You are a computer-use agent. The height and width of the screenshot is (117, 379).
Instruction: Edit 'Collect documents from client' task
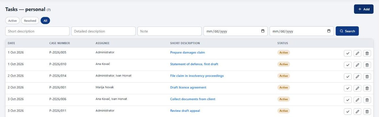(357, 100)
